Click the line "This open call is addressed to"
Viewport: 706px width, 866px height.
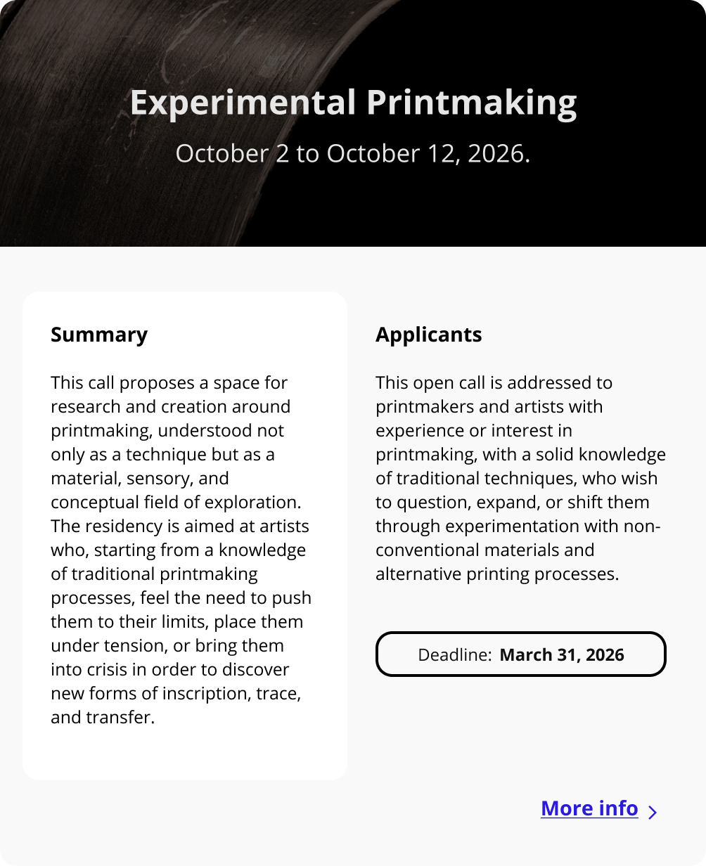[494, 383]
